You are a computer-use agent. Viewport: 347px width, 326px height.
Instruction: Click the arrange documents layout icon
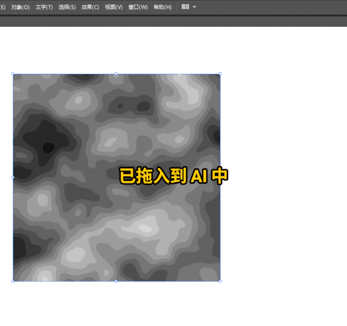pos(185,7)
